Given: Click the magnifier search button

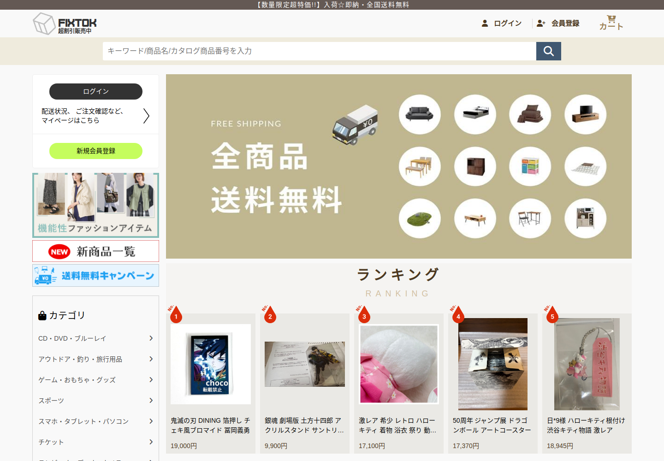Looking at the screenshot, I should [549, 51].
